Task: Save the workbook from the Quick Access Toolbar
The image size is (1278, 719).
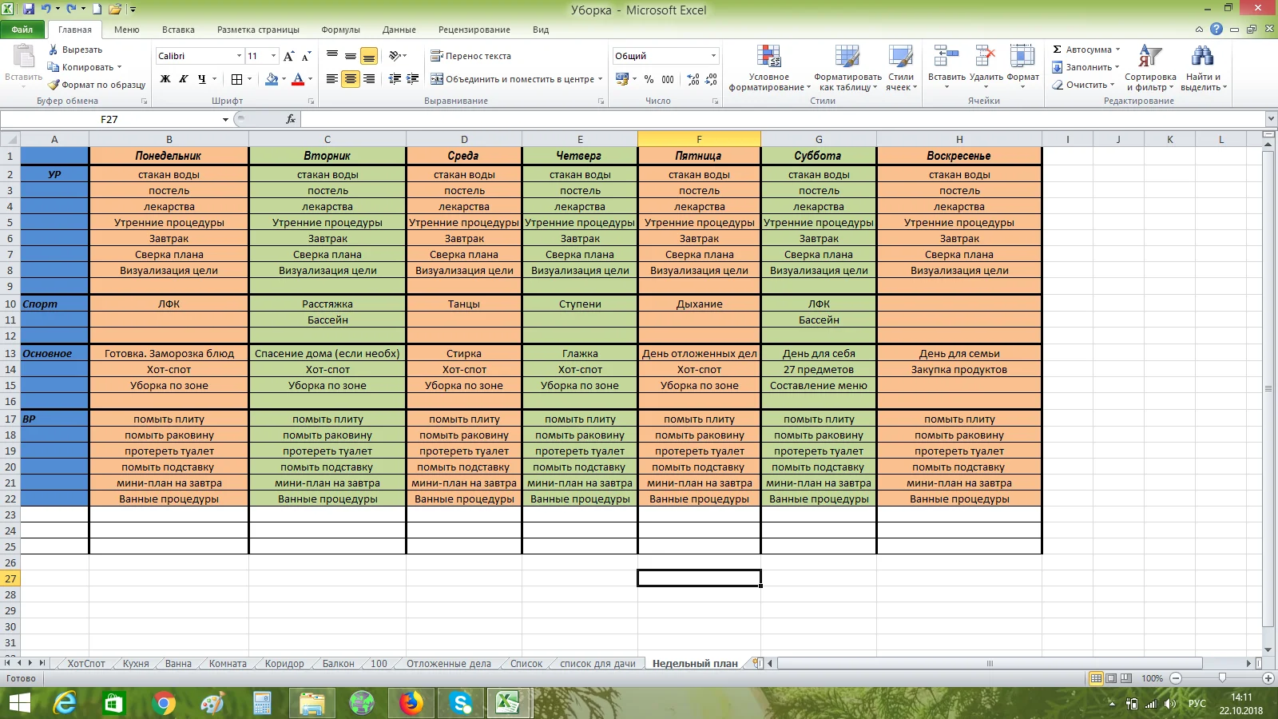Action: pos(29,10)
